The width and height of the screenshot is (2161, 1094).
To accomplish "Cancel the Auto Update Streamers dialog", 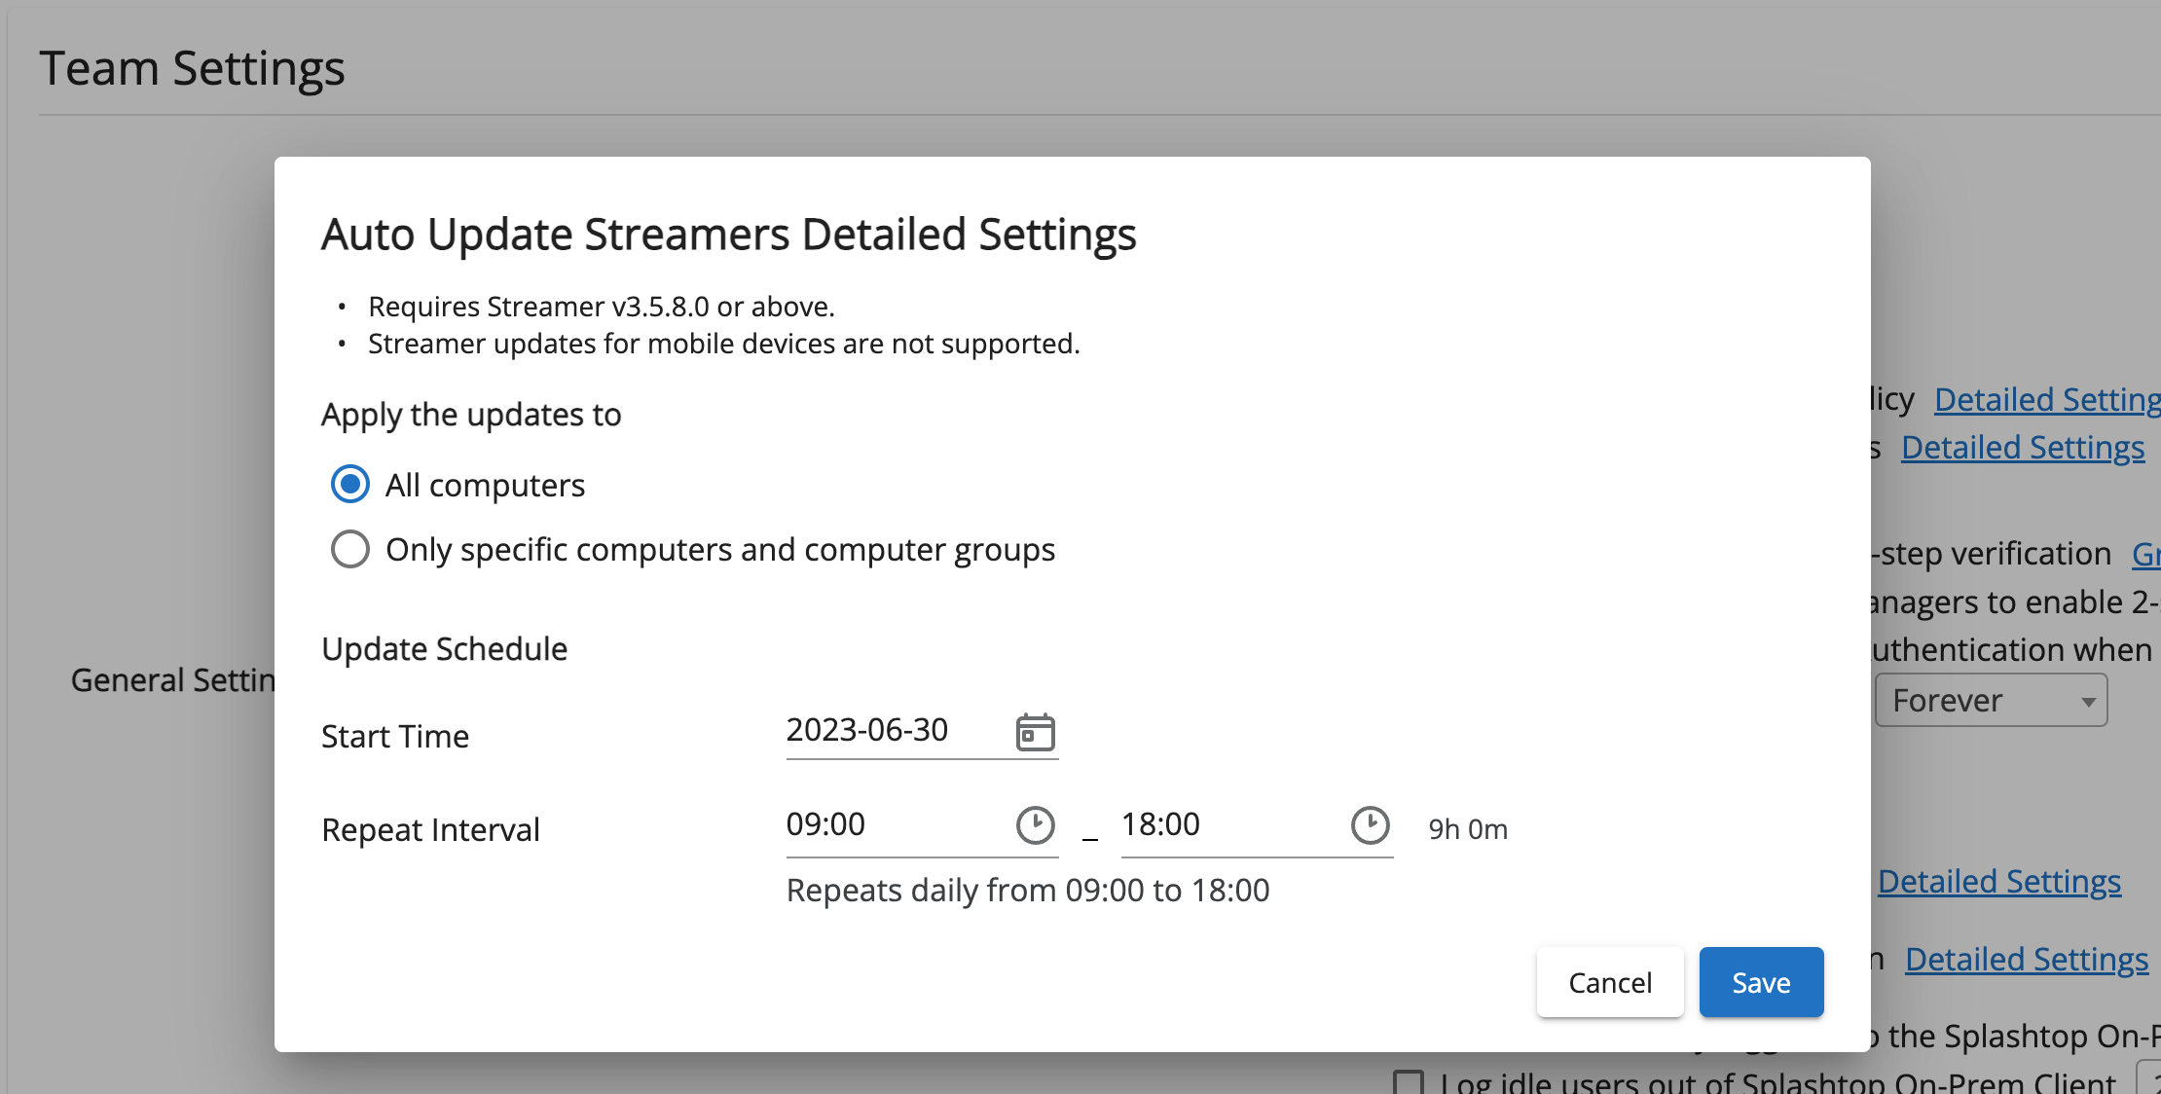I will click(1609, 982).
